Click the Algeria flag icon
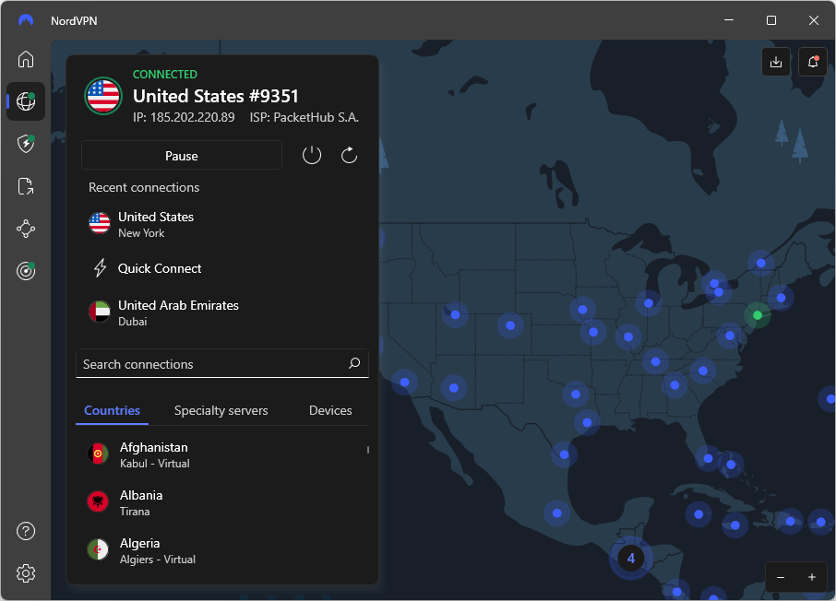The height and width of the screenshot is (601, 836). 98,550
